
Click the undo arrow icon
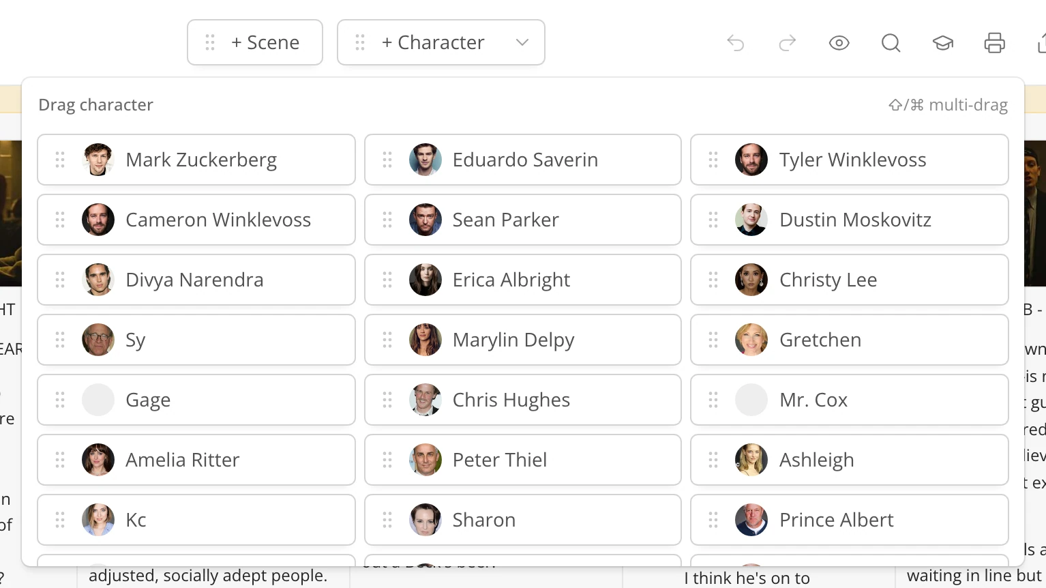[x=736, y=43]
